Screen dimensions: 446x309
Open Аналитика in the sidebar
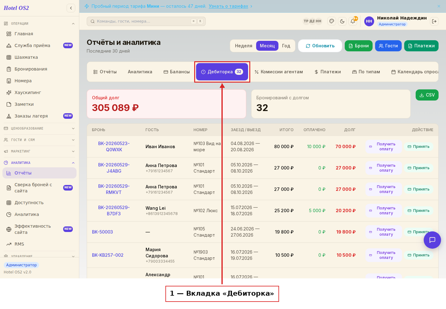click(40, 214)
